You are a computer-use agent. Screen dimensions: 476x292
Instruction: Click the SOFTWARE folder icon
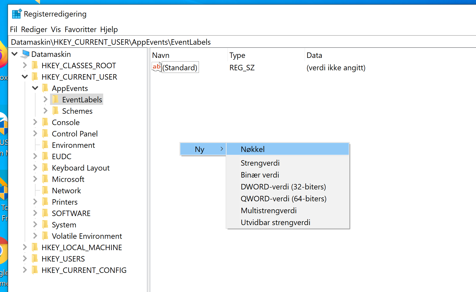[x=45, y=213]
